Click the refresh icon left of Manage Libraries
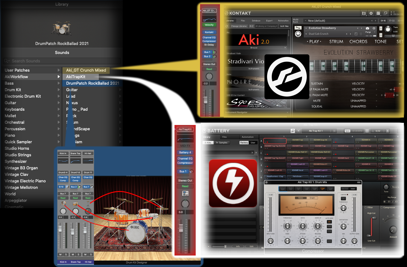 [x=227, y=26]
